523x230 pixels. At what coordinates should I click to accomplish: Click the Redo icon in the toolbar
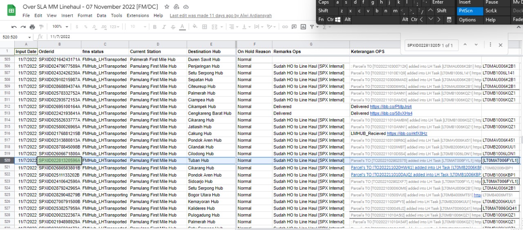23,27
